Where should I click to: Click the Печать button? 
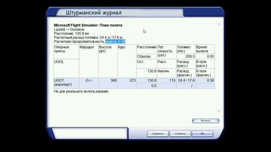pos(206,121)
